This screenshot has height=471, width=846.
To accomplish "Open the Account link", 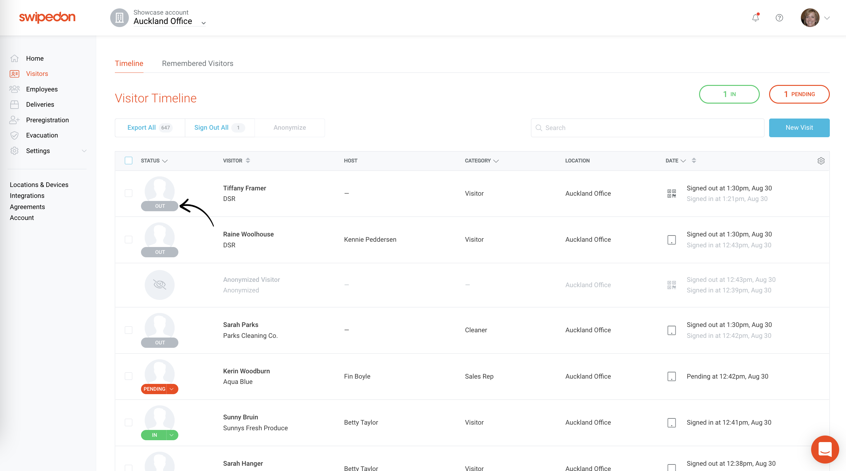I will pos(22,217).
